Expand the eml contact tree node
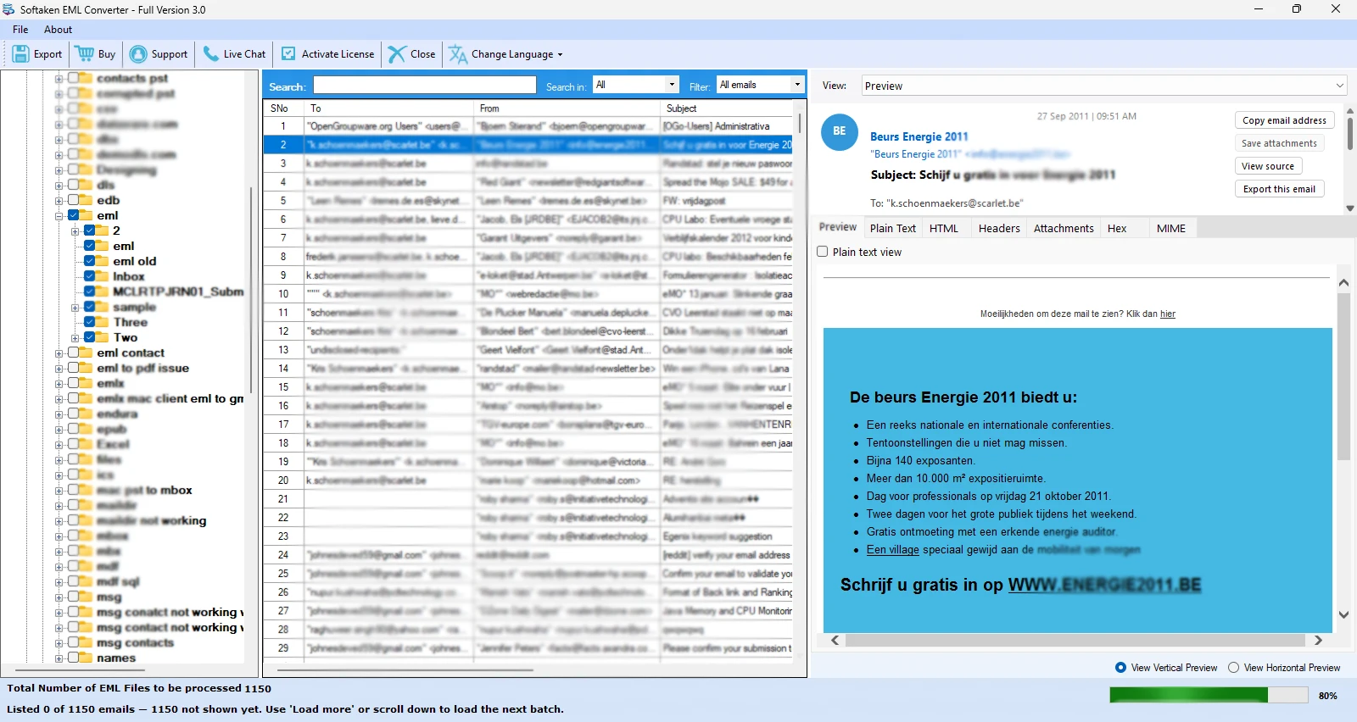Screen dimensions: 1357x722 59,353
